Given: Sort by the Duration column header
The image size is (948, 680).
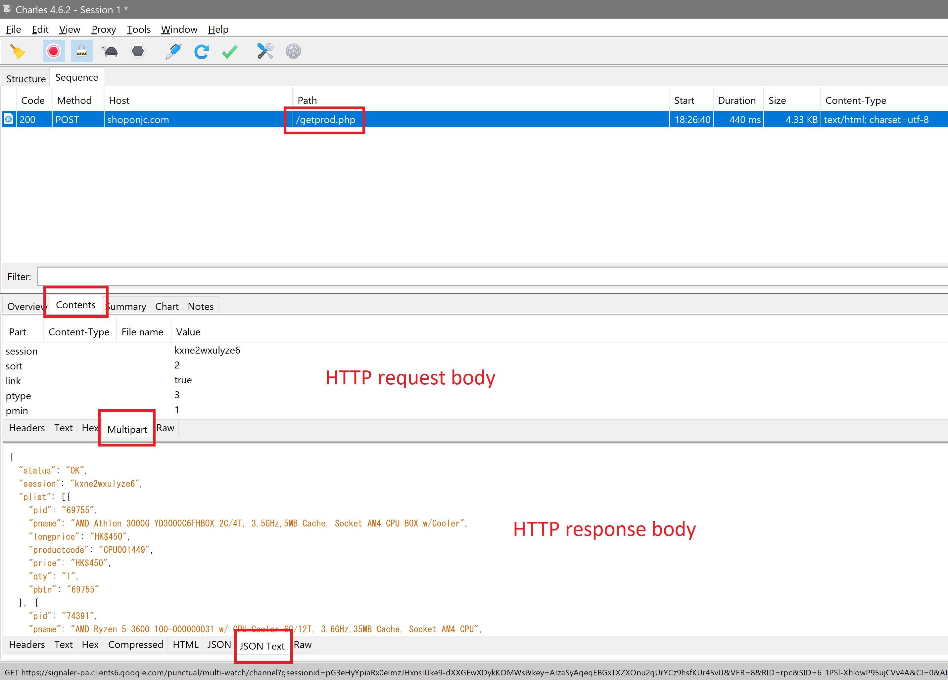Looking at the screenshot, I should [x=736, y=100].
